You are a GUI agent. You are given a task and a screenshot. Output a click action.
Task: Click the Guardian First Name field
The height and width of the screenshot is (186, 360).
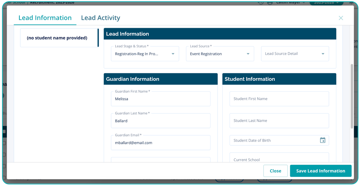point(161,99)
